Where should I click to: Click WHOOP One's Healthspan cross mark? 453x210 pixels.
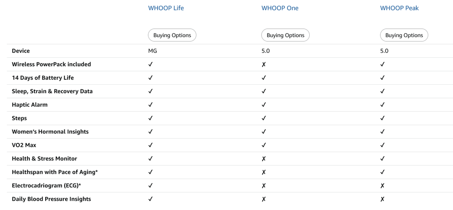pyautogui.click(x=264, y=172)
